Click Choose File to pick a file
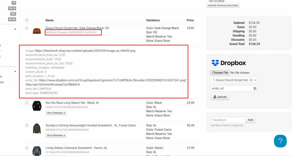The width and height of the screenshot is (293, 156). (220, 73)
